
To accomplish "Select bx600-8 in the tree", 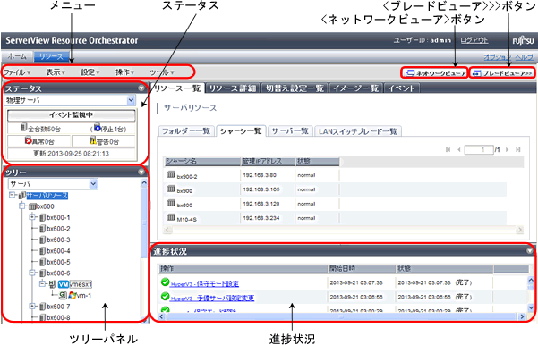I will pyautogui.click(x=58, y=317).
